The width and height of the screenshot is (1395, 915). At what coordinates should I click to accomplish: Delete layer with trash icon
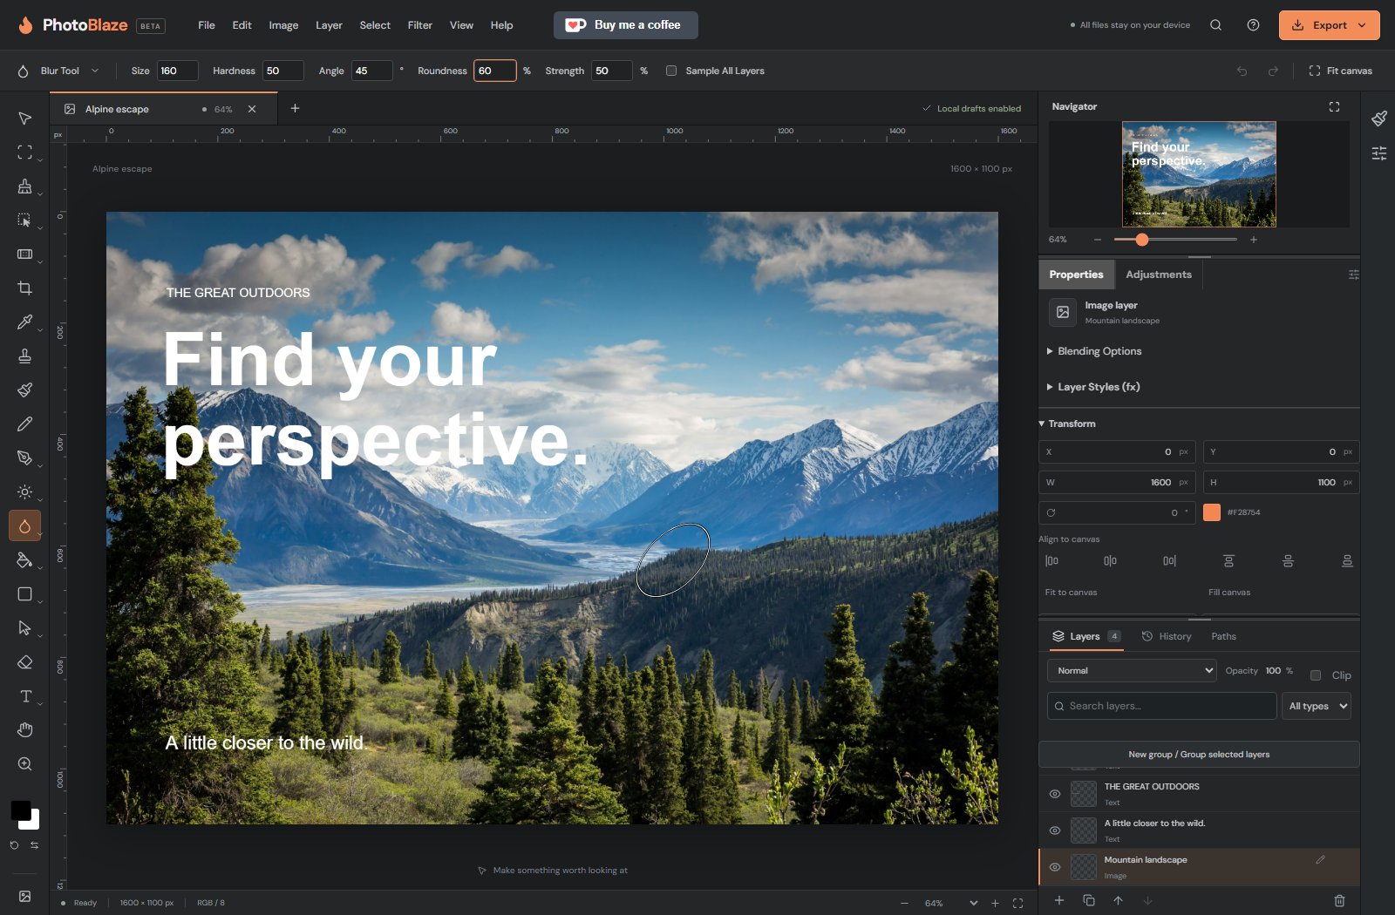pyautogui.click(x=1339, y=900)
